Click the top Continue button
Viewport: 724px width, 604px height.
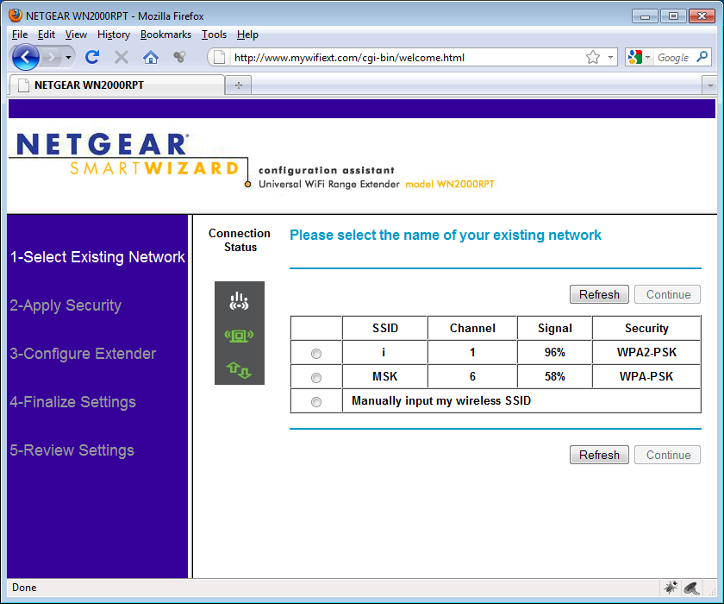tap(668, 294)
